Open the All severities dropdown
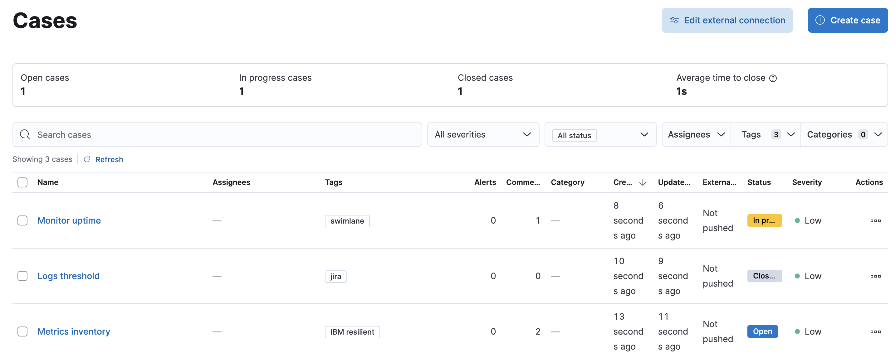The height and width of the screenshot is (358, 895). [x=483, y=134]
